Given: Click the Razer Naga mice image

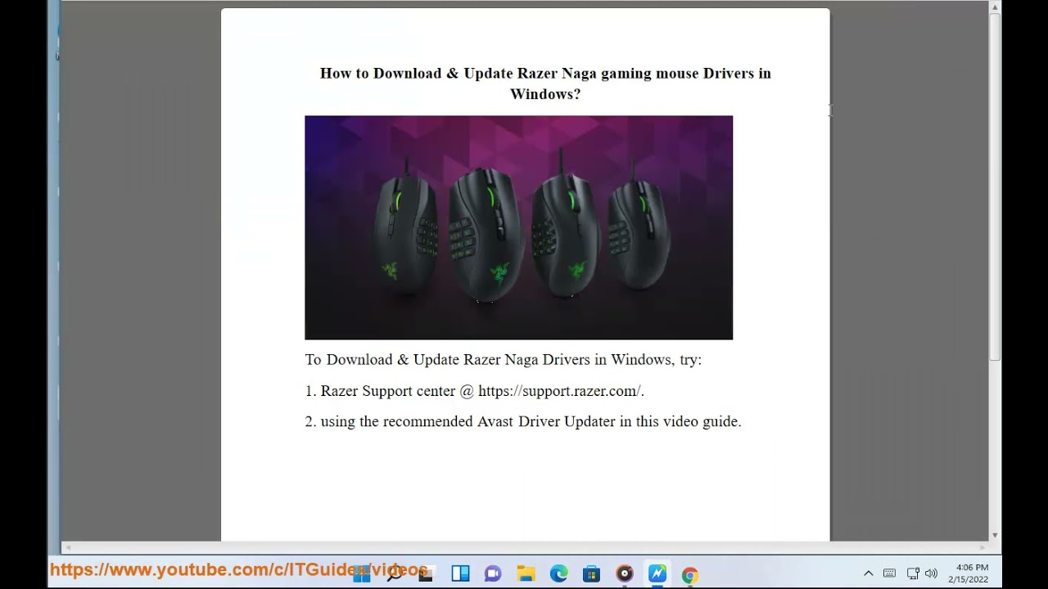Looking at the screenshot, I should coord(518,227).
